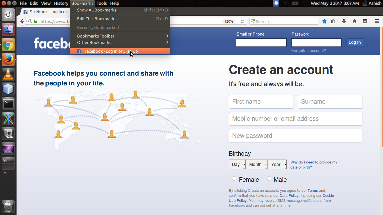
Task: Click the green padlock security icon
Action: (x=35, y=21)
